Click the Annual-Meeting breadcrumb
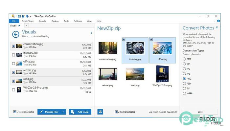This screenshot has height=131, width=230. (x=41, y=36)
